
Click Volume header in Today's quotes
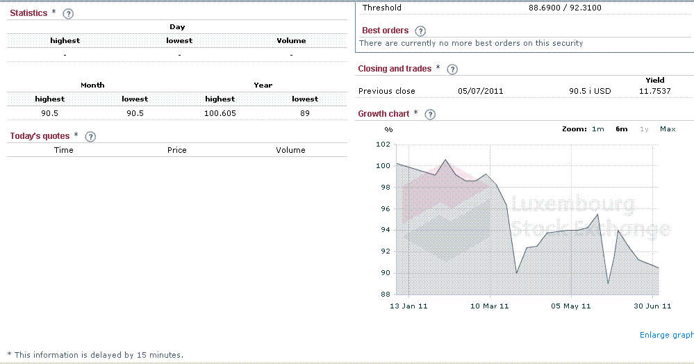pyautogui.click(x=290, y=150)
